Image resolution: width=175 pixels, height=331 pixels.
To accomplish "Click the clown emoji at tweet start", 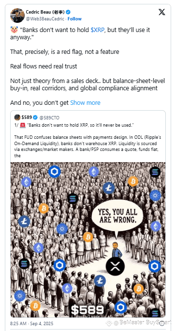I will point(15,30).
